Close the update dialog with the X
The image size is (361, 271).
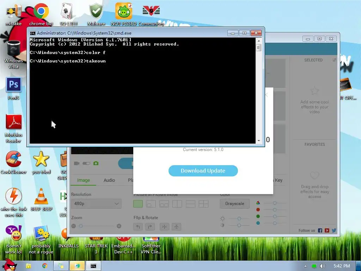pyautogui.click(x=267, y=95)
